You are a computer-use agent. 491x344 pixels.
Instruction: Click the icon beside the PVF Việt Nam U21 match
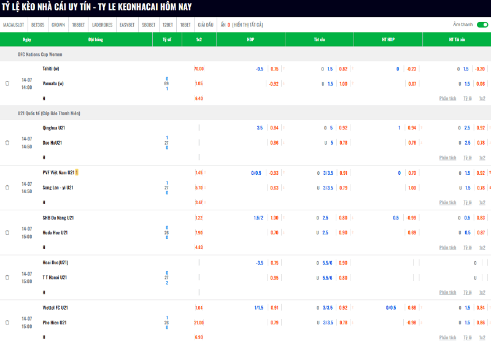(x=7, y=188)
